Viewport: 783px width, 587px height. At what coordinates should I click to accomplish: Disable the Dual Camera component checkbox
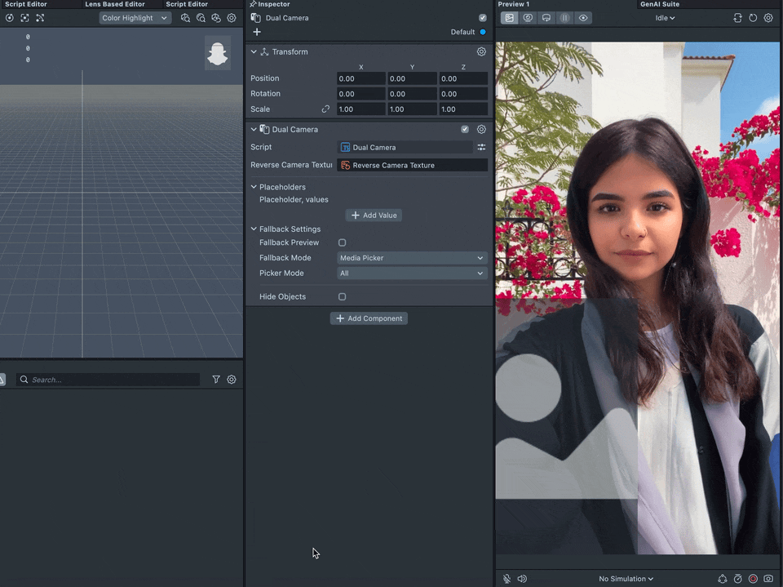[465, 129]
